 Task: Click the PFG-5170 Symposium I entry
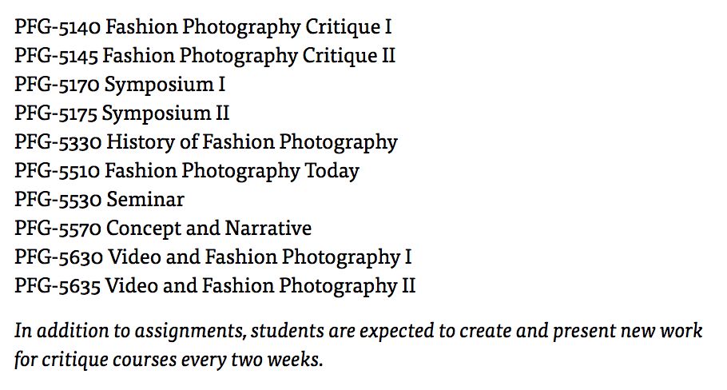120,85
